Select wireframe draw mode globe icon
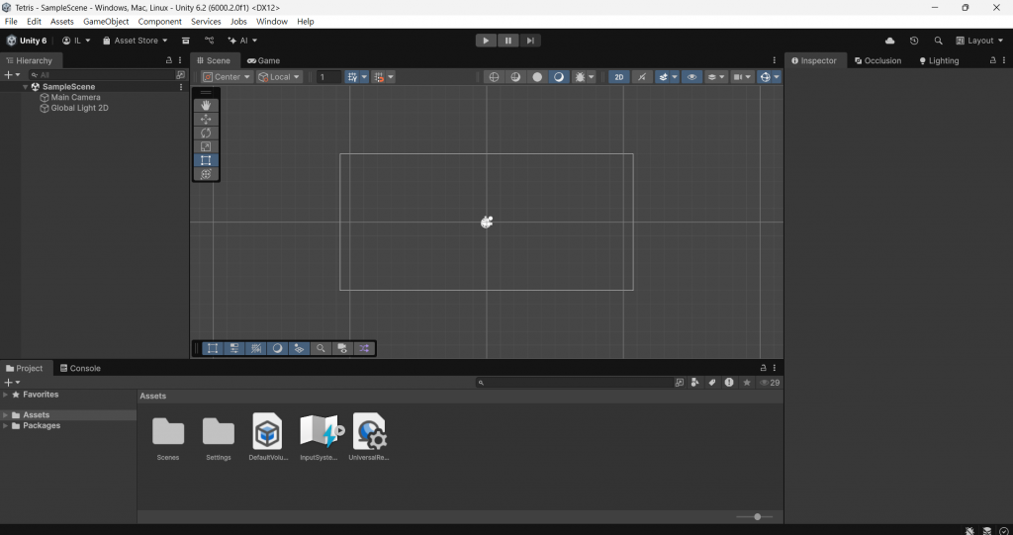 495,77
